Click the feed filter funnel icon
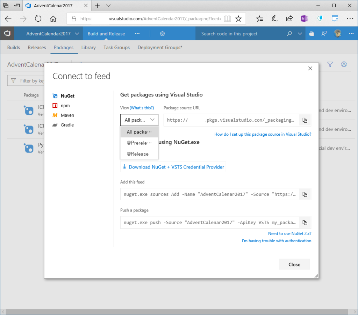The height and width of the screenshot is (315, 358). (x=330, y=64)
